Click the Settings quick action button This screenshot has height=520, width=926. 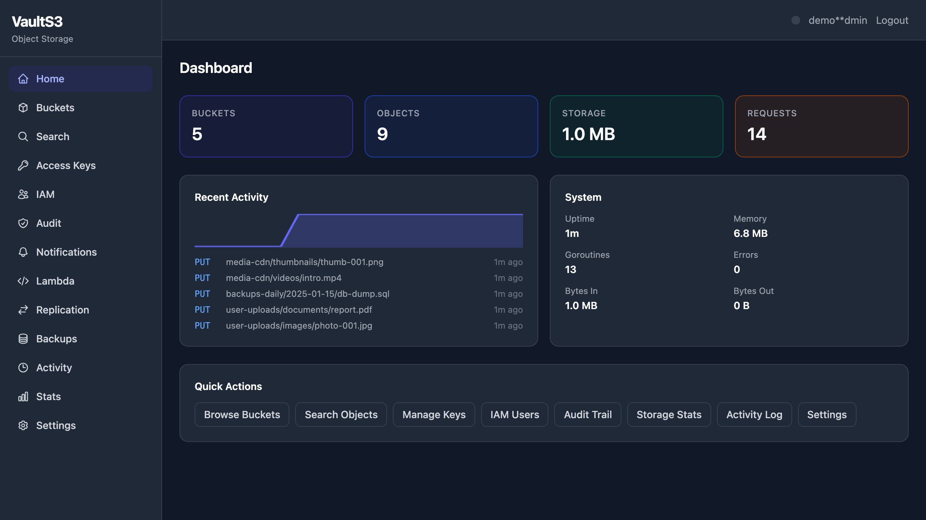[827, 415]
